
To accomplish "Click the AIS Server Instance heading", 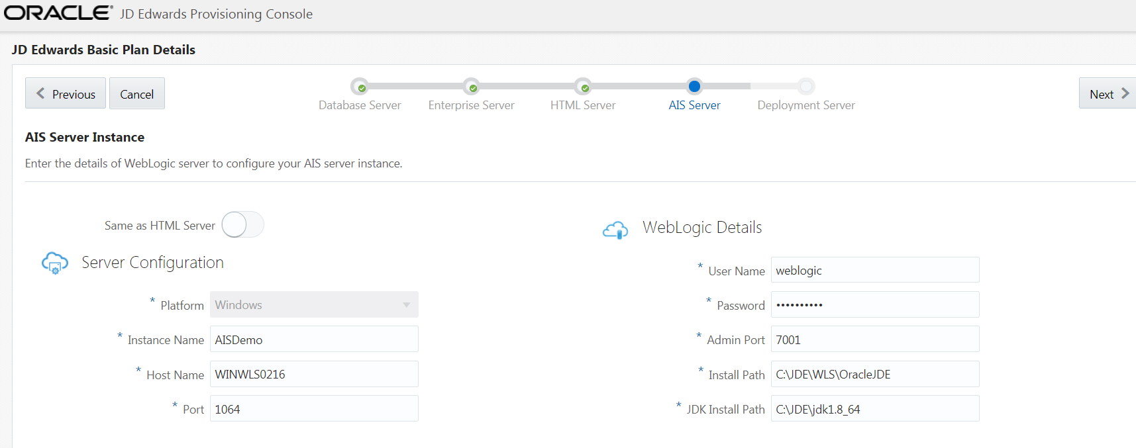I will [x=85, y=137].
